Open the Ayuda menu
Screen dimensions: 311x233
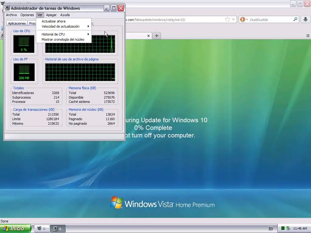click(65, 15)
